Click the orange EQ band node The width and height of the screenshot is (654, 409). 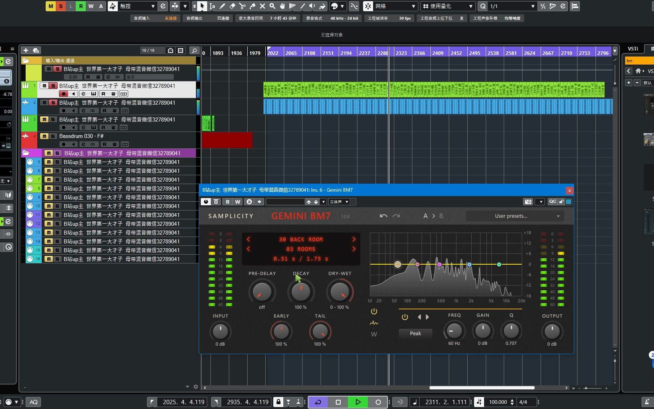coord(398,265)
